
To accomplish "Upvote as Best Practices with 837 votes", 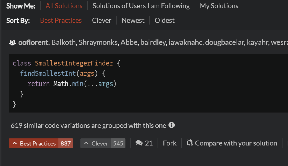I will pyautogui.click(x=41, y=143).
